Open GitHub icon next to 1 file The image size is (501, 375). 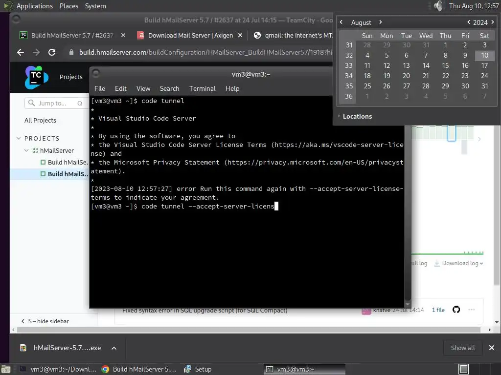coord(456,310)
